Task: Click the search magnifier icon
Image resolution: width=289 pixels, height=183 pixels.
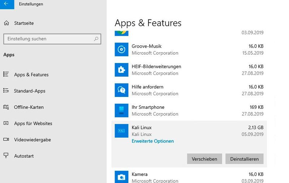Action: 96,39
